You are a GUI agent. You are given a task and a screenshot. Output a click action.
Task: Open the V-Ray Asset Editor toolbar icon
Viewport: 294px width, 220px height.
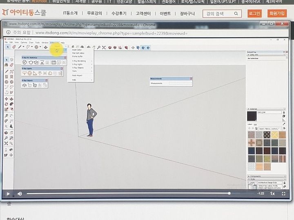(24, 62)
